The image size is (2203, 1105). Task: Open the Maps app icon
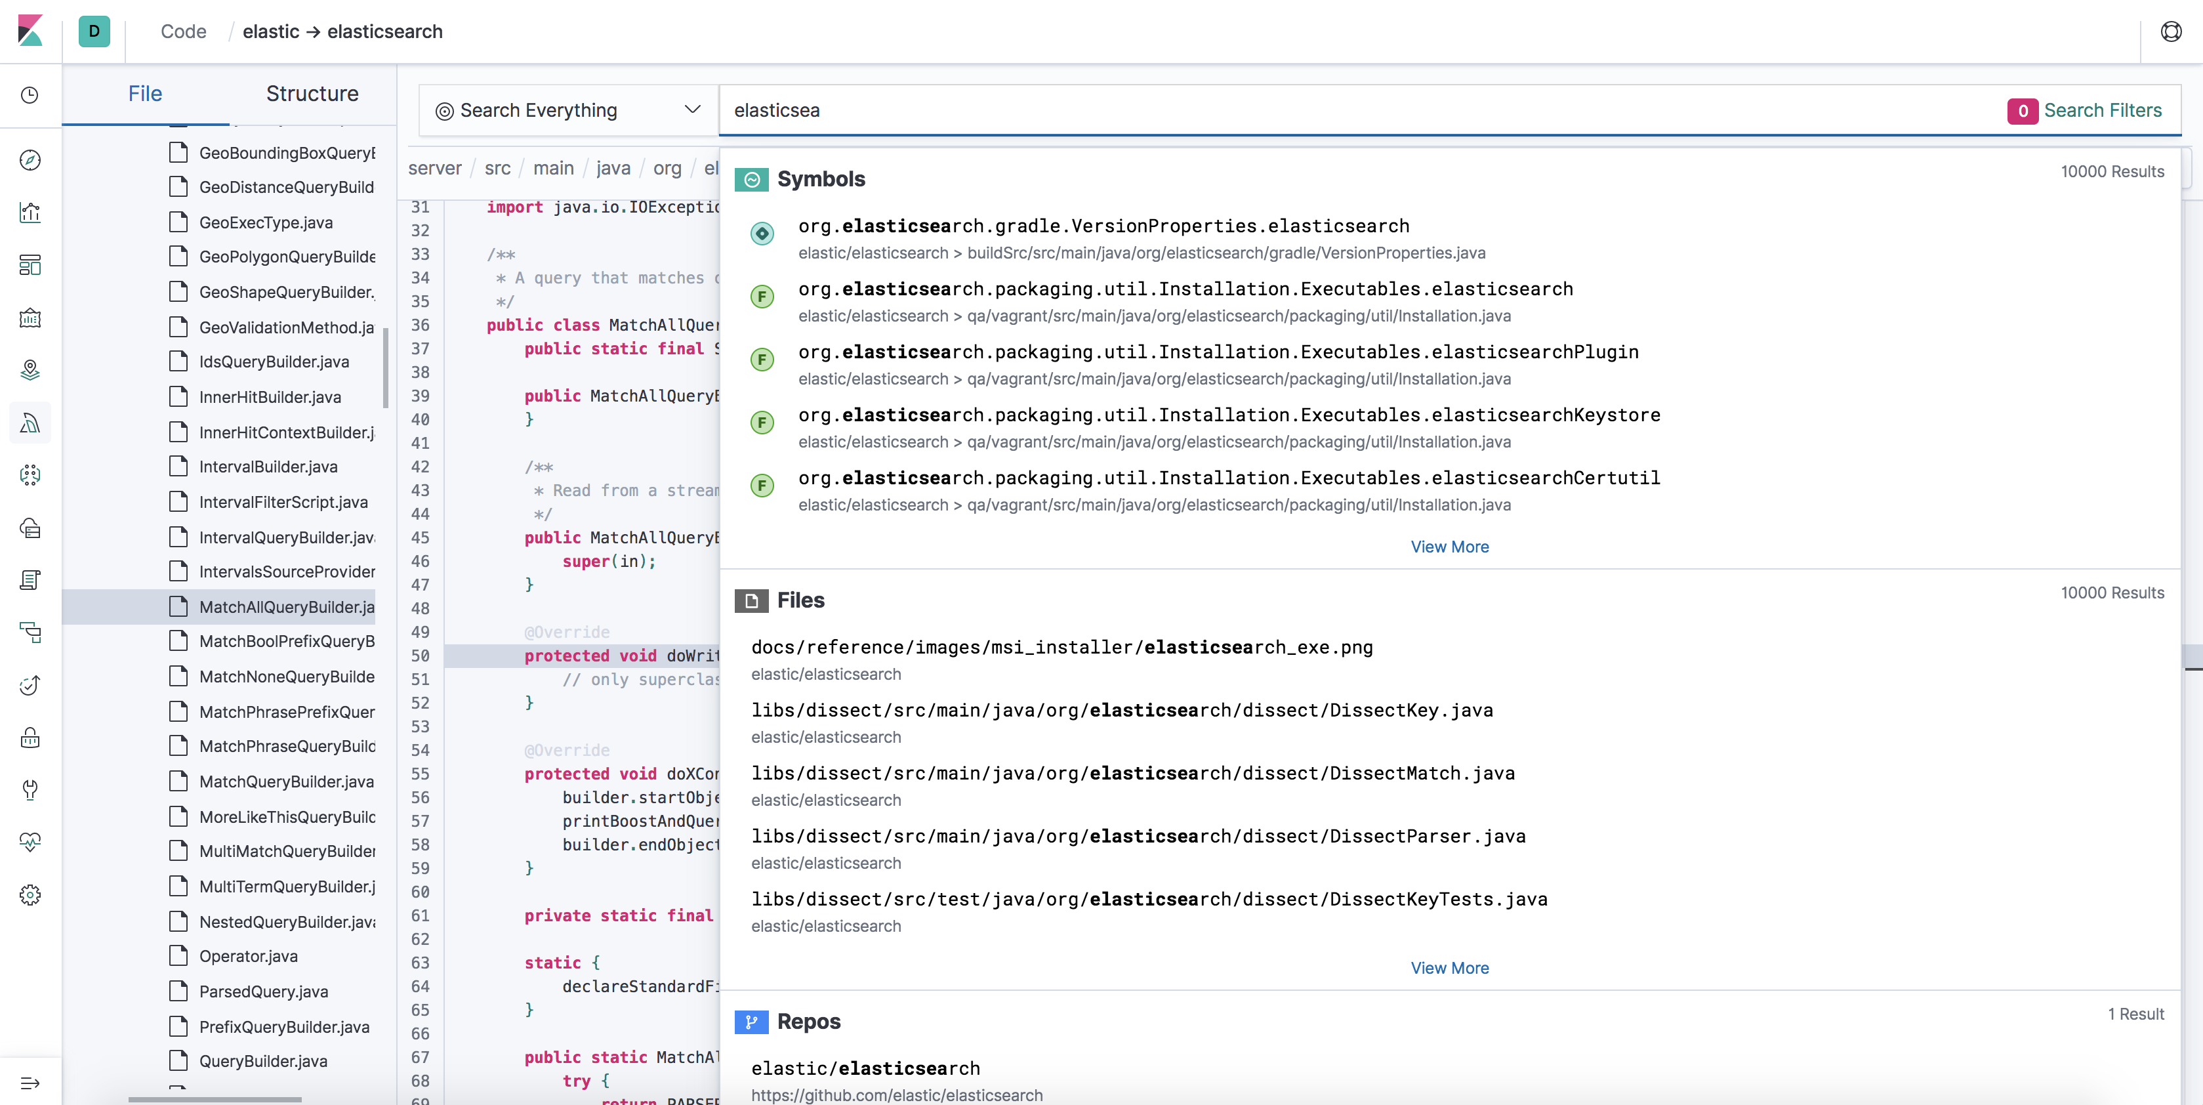pyautogui.click(x=30, y=370)
